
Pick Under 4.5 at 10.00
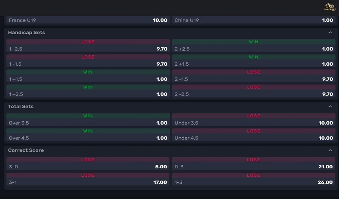pyautogui.click(x=254, y=138)
